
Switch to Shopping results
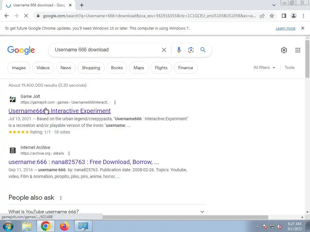point(91,68)
